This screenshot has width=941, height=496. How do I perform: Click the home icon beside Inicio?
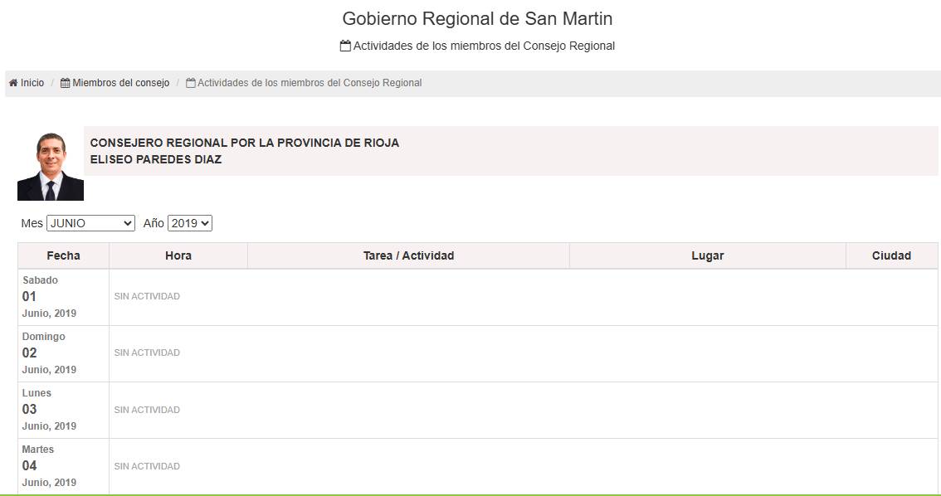coord(13,83)
